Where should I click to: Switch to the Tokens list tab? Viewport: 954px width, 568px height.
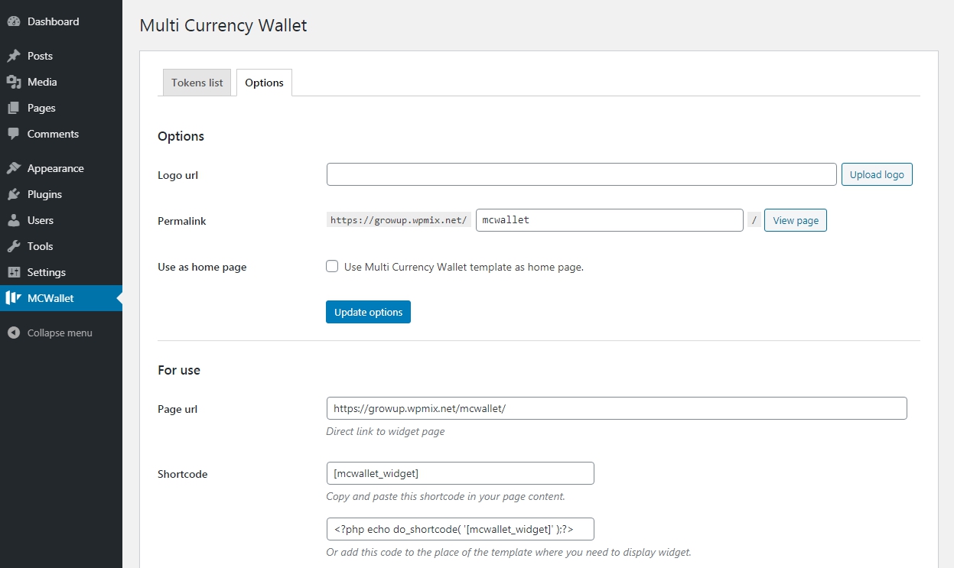[197, 83]
